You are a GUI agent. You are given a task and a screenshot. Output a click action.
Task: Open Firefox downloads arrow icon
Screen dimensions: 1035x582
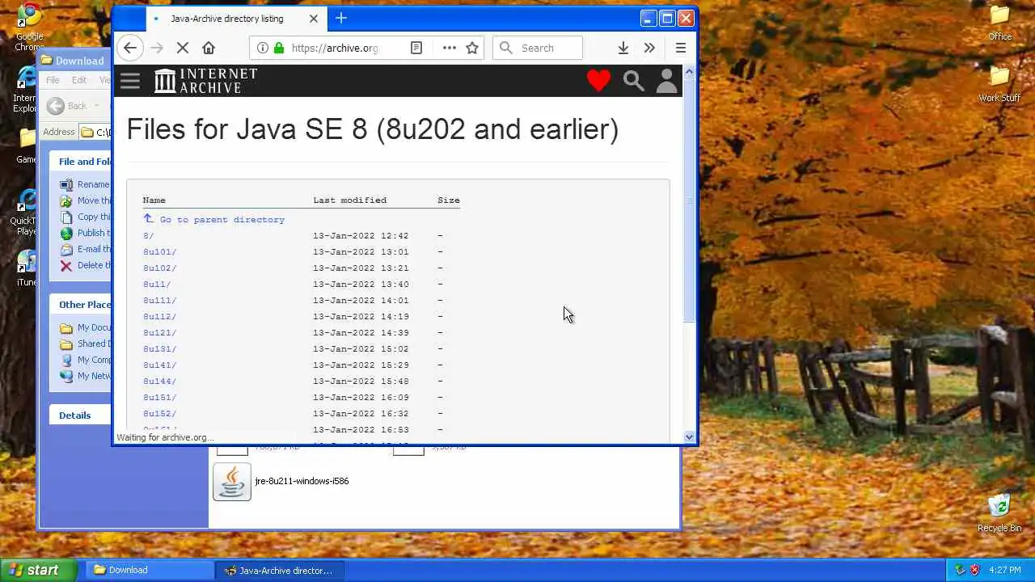tap(623, 48)
